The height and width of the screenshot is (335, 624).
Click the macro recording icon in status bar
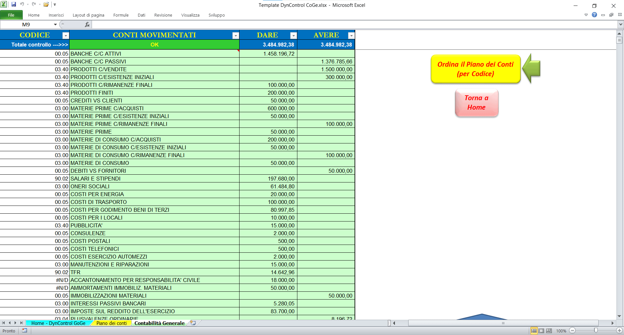click(x=25, y=331)
